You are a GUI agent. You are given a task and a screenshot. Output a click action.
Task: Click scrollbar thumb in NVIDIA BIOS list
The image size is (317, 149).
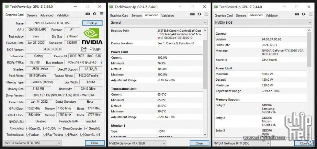click(310, 49)
